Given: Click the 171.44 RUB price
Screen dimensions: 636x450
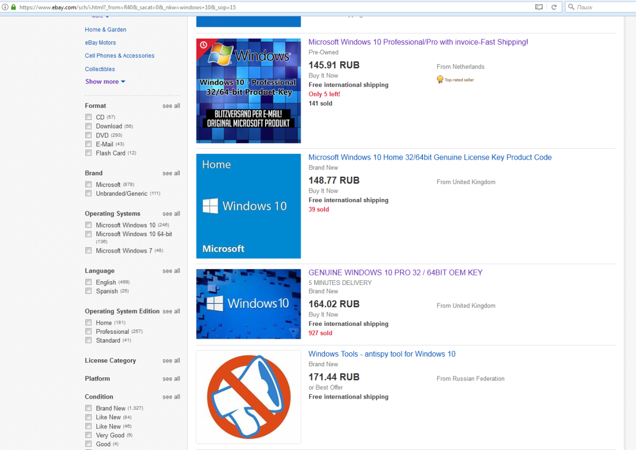Looking at the screenshot, I should [334, 377].
